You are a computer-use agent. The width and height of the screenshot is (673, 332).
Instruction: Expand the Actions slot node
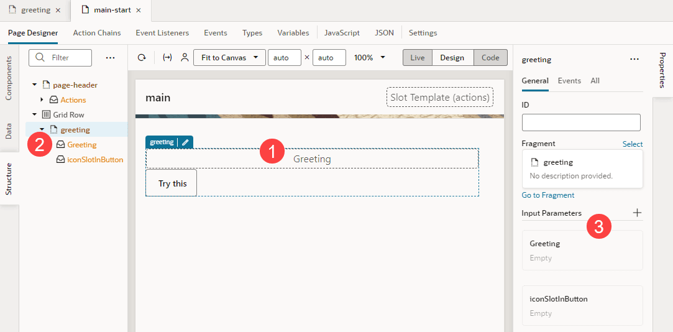42,100
